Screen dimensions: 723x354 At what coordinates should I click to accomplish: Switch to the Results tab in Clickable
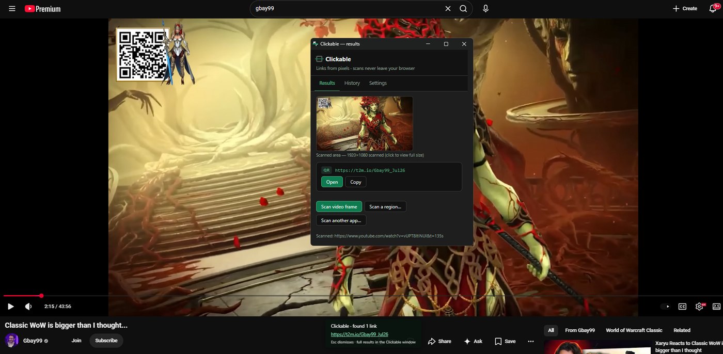click(327, 83)
